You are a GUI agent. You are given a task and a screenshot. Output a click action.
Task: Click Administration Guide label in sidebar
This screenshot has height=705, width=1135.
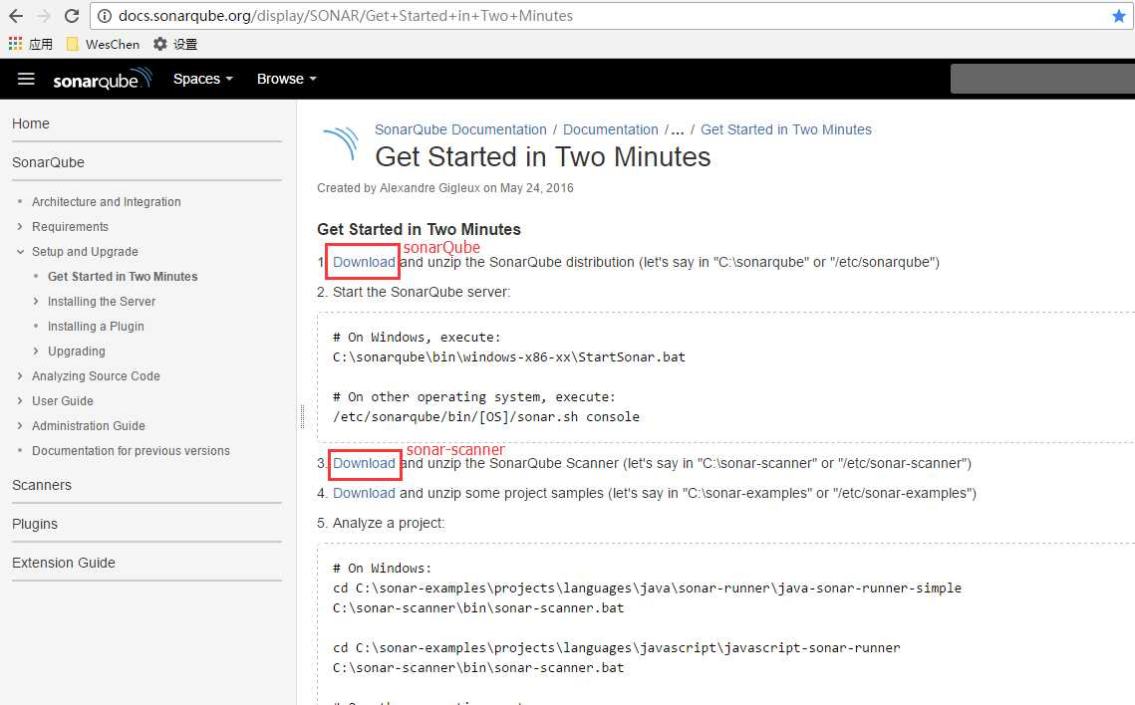pyautogui.click(x=89, y=426)
